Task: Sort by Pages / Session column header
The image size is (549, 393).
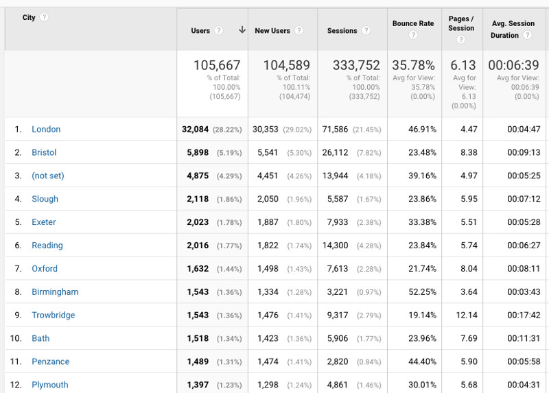Action: click(x=461, y=23)
